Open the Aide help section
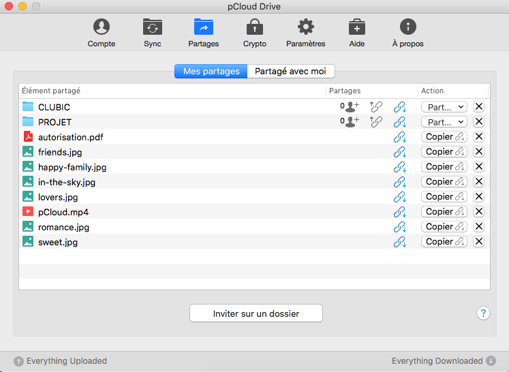The image size is (509, 372). 357,33
